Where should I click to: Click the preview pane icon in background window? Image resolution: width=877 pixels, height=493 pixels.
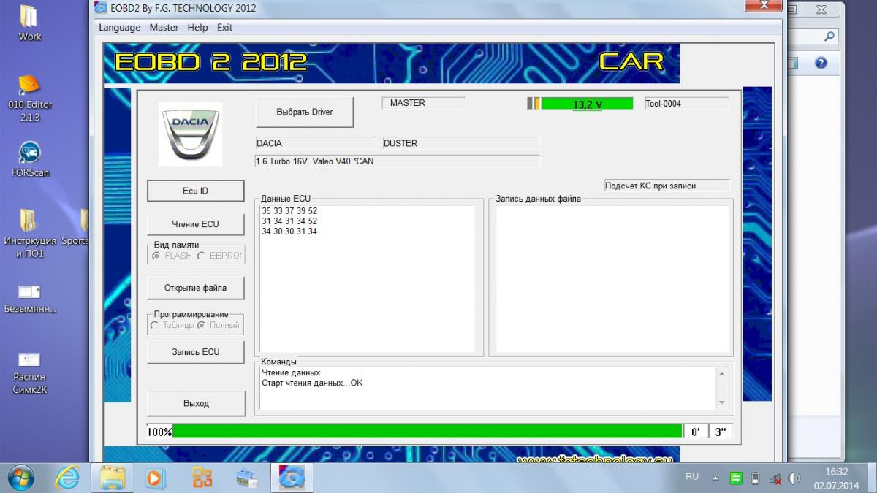794,64
